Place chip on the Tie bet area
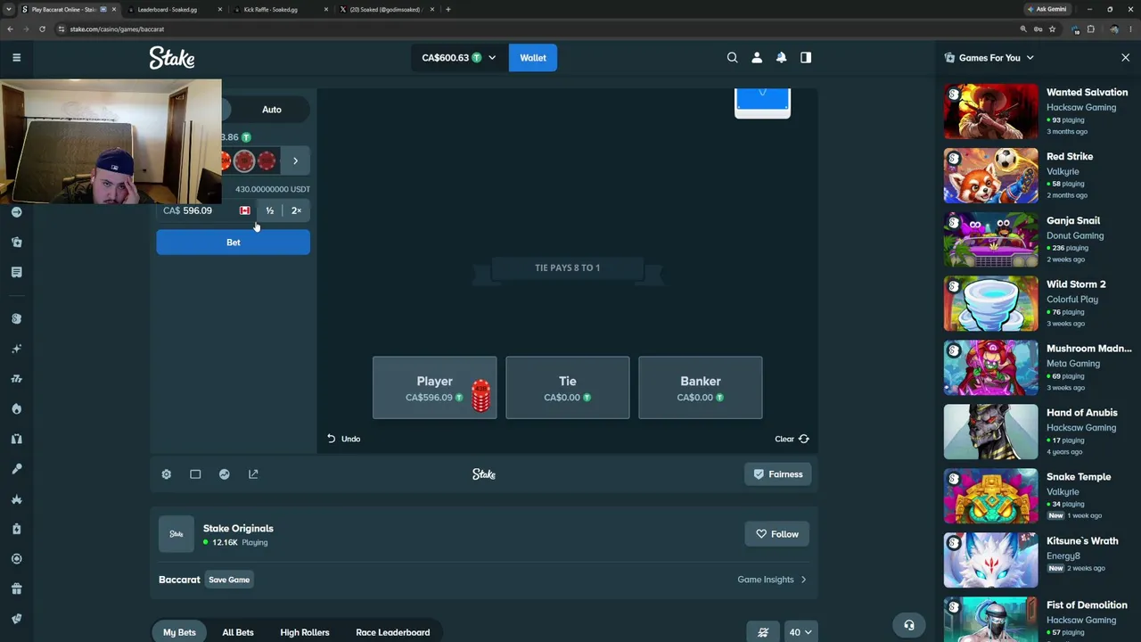The image size is (1141, 642). pos(568,388)
